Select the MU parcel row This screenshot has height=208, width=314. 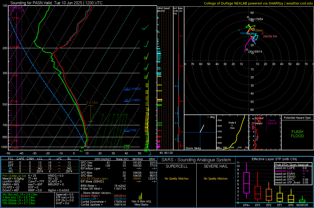40,171
